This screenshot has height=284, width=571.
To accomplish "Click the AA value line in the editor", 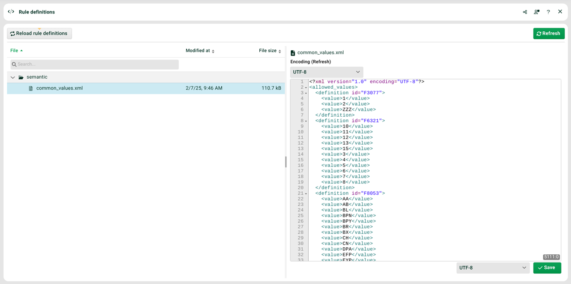I will [x=347, y=199].
